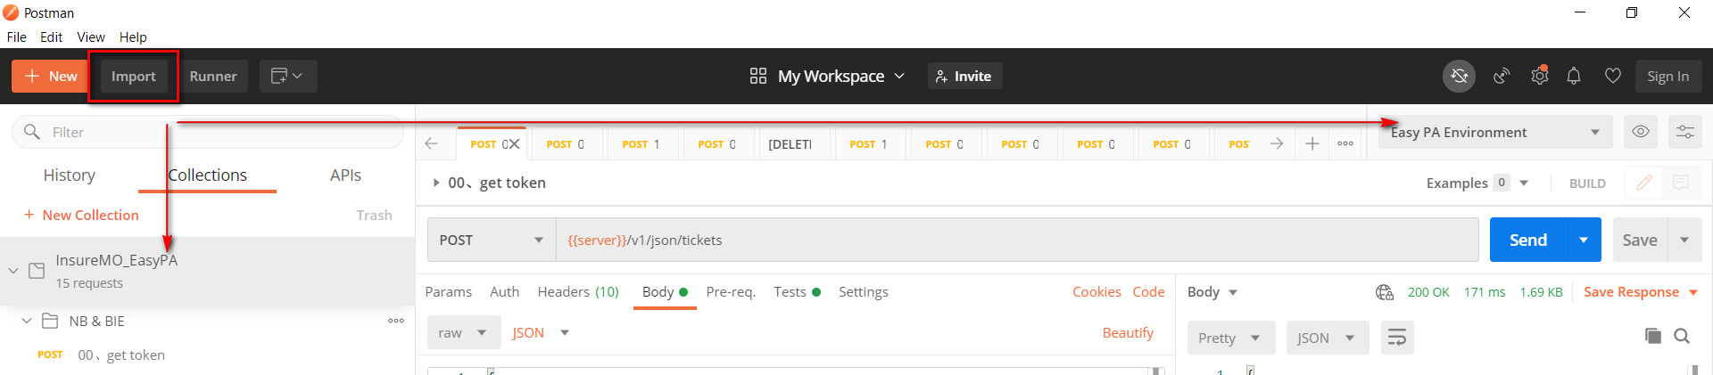1713x375 pixels.
Task: Click the edit pencil icon
Action: tap(1644, 183)
